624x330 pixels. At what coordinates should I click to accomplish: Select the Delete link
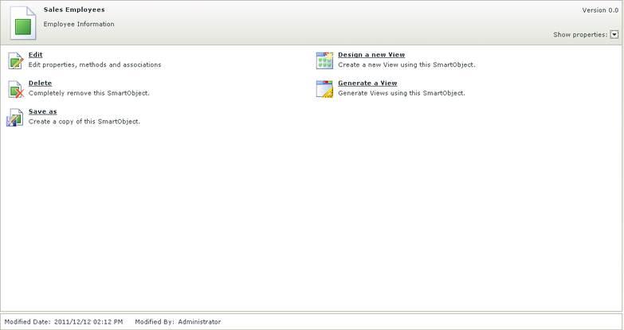coord(40,83)
